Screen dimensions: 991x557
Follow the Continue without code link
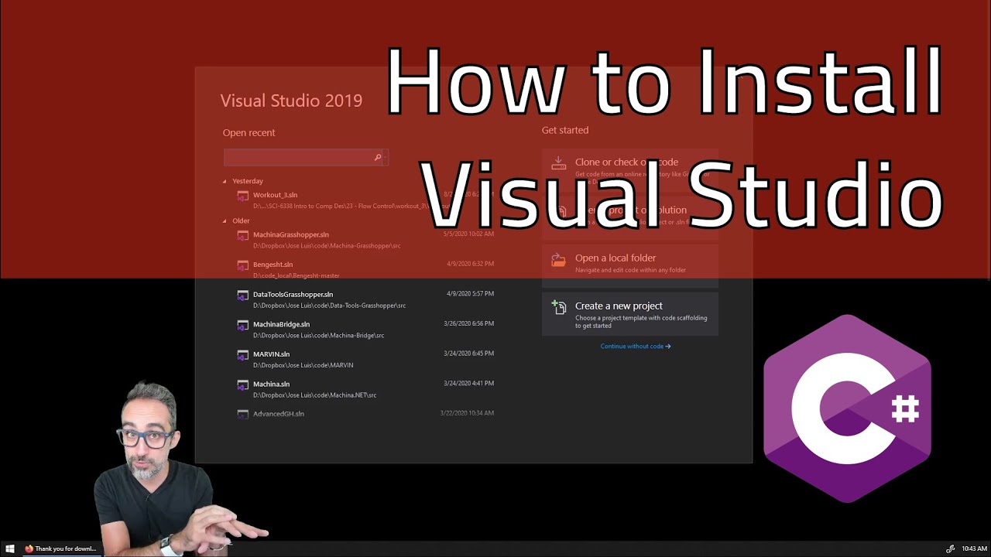point(636,346)
